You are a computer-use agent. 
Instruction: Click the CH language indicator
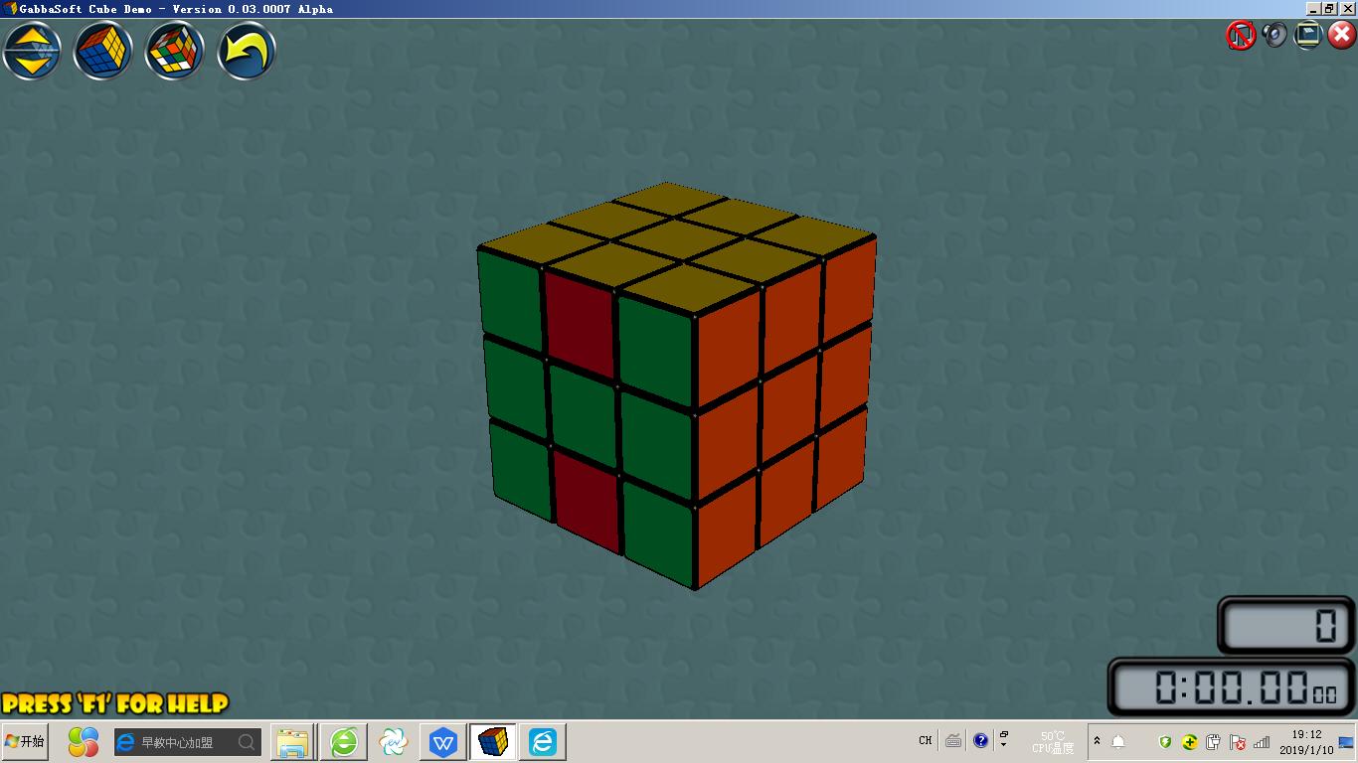pyautogui.click(x=926, y=740)
